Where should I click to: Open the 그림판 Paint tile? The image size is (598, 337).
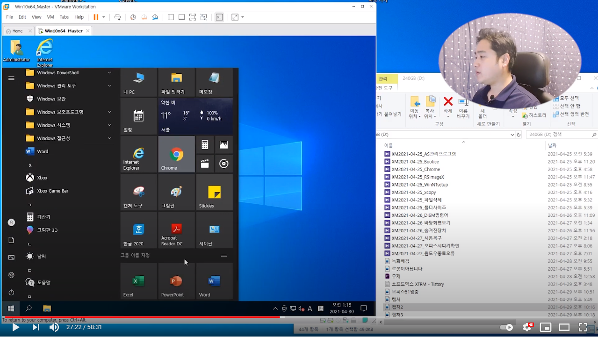click(176, 192)
